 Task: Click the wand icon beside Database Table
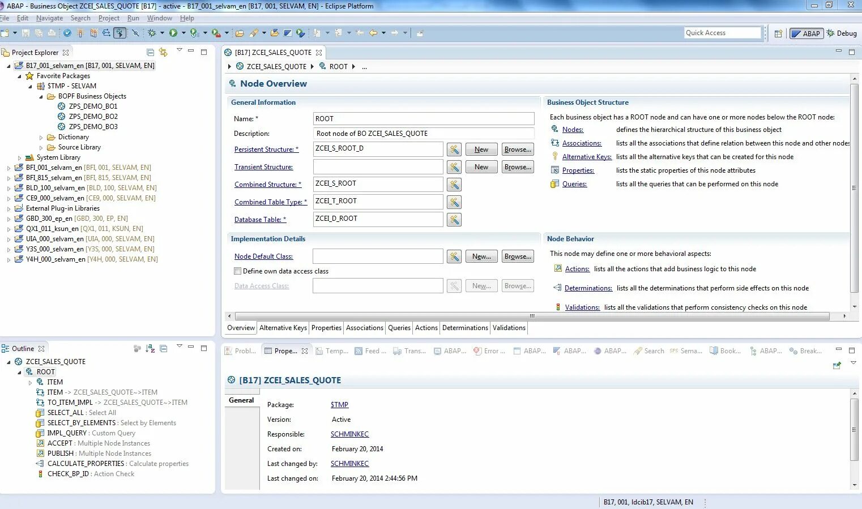point(454,220)
